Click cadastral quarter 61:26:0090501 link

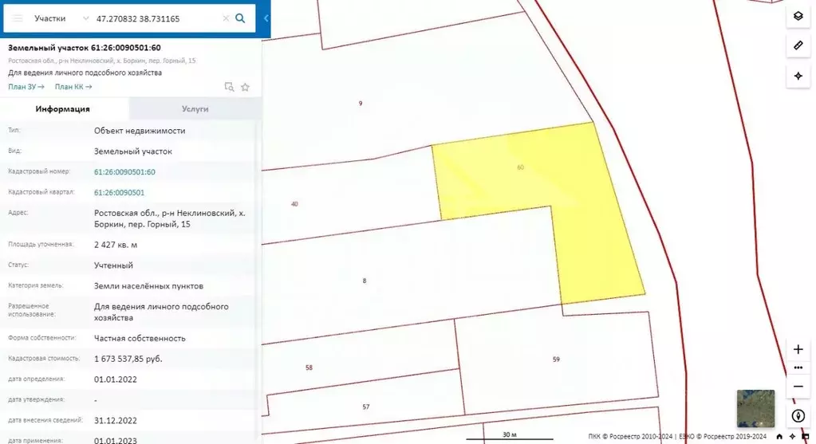[119, 192]
